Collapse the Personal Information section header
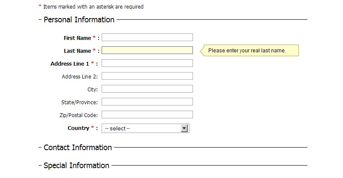343x178 pixels. pos(78,20)
